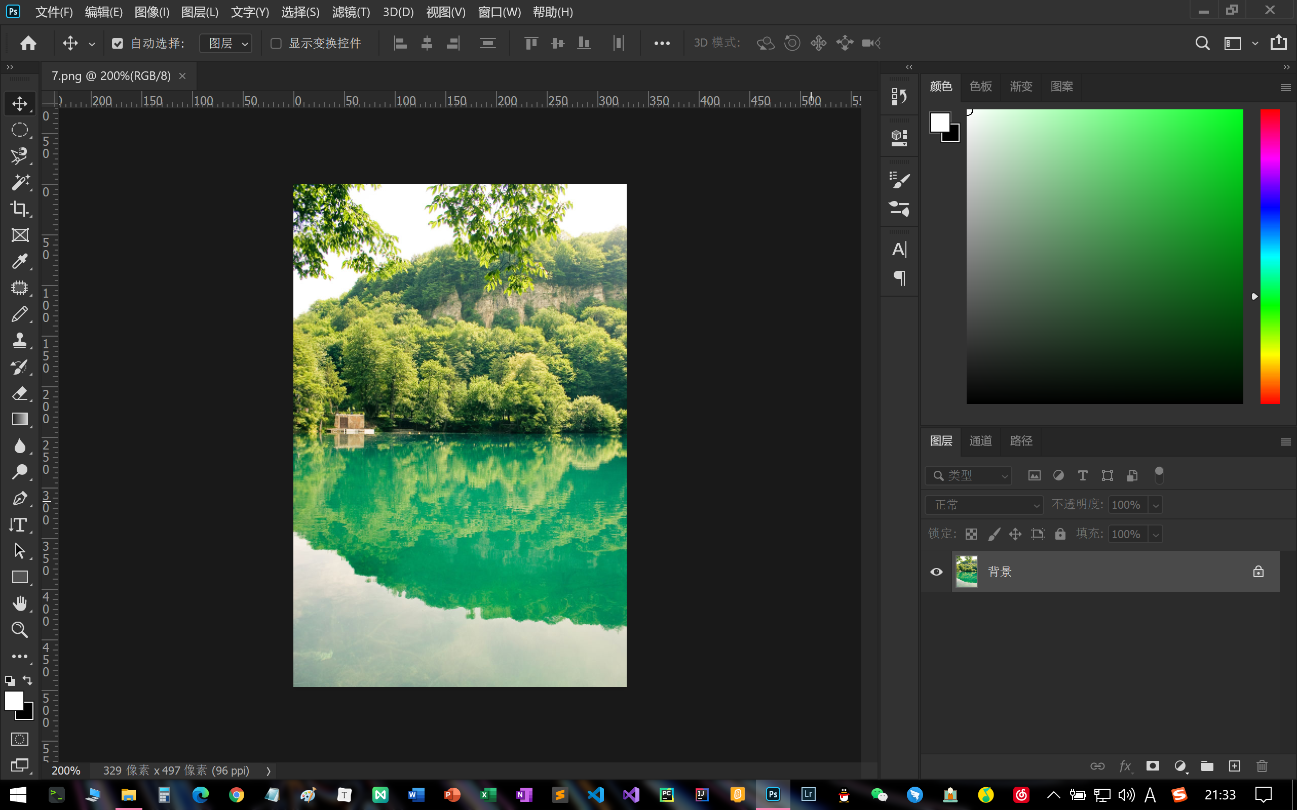Open the Auto-Select 图层 dropdown

coord(225,44)
